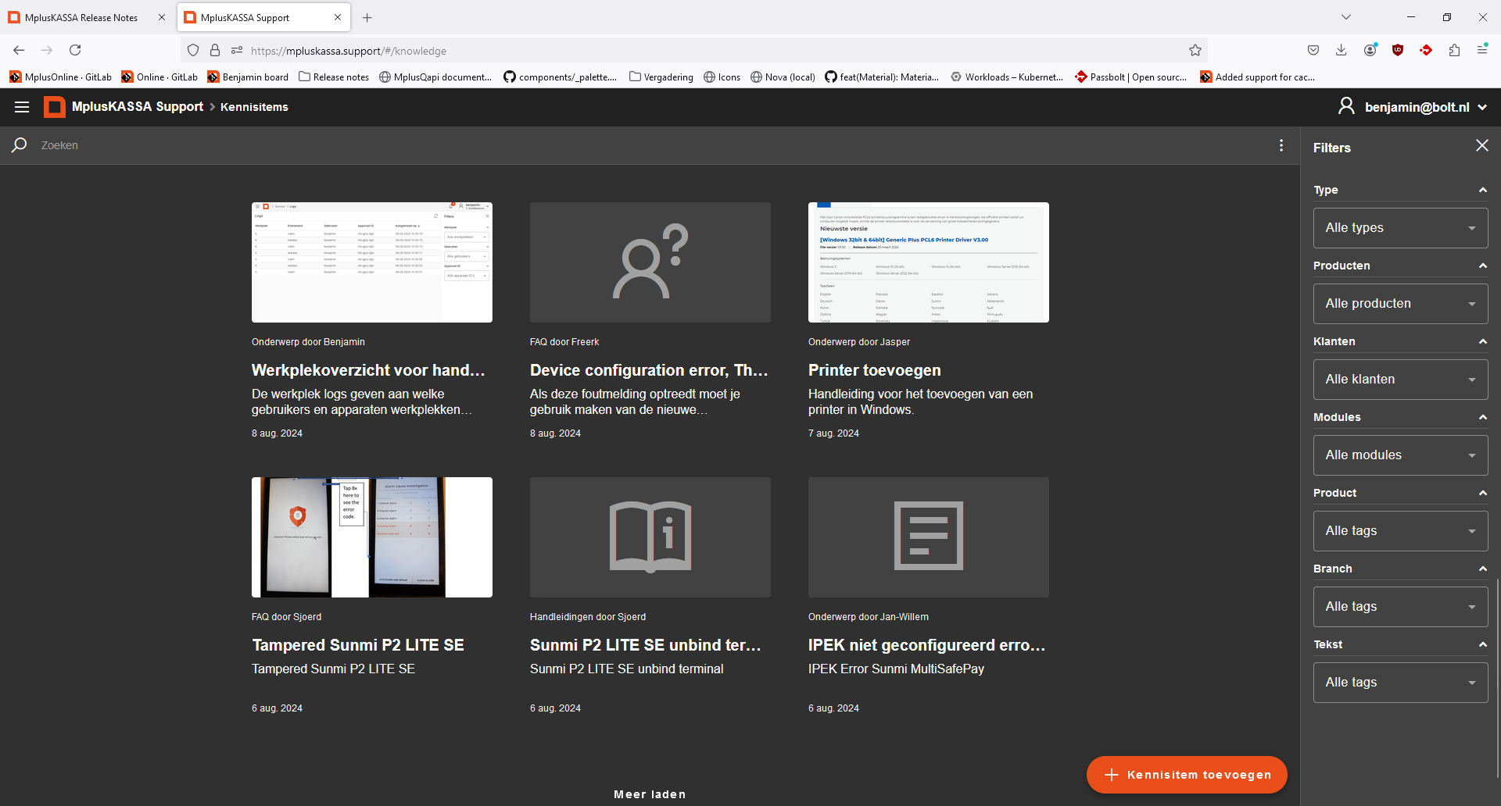Click the MplusKASSA Support logo icon
1501x806 pixels.
[x=54, y=107]
